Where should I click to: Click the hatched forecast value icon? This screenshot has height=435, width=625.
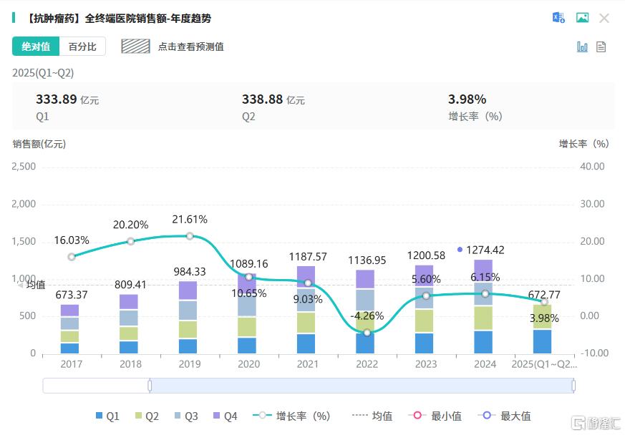(135, 47)
